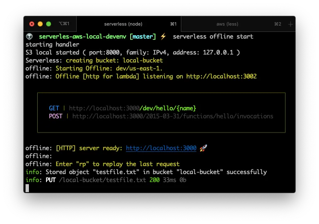
Task: Open a new terminal tab with plus button
Action: 291,24
